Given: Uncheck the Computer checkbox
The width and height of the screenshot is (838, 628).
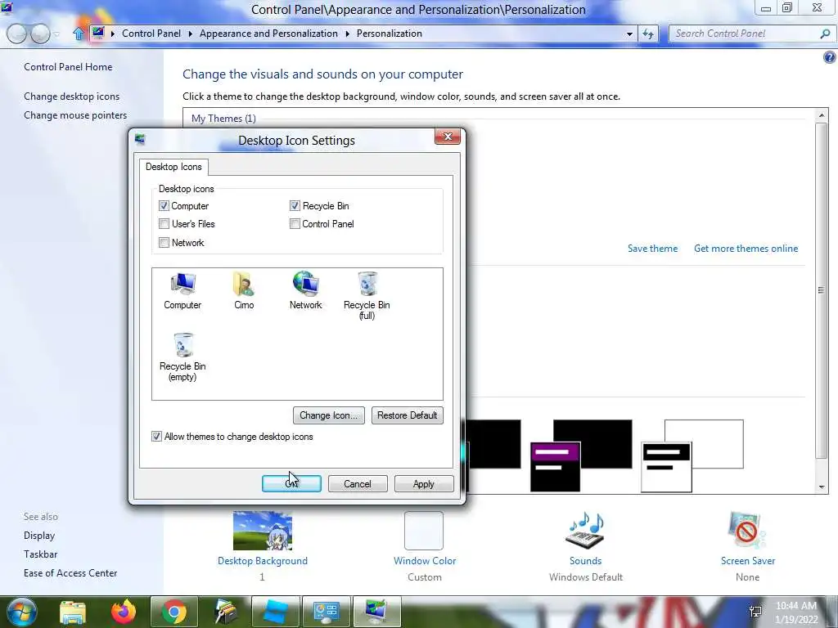Looking at the screenshot, I should point(164,205).
